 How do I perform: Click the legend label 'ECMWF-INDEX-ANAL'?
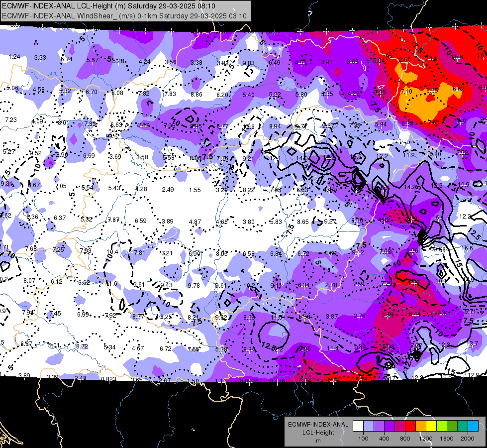318,425
